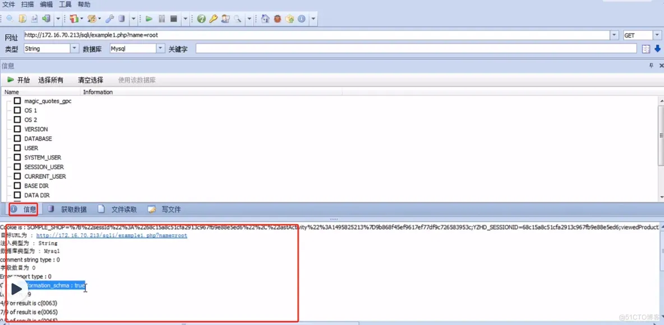This screenshot has height=325, width=664.
Task: Expand dropdown after database cylinder icon
Action: pyautogui.click(x=133, y=18)
